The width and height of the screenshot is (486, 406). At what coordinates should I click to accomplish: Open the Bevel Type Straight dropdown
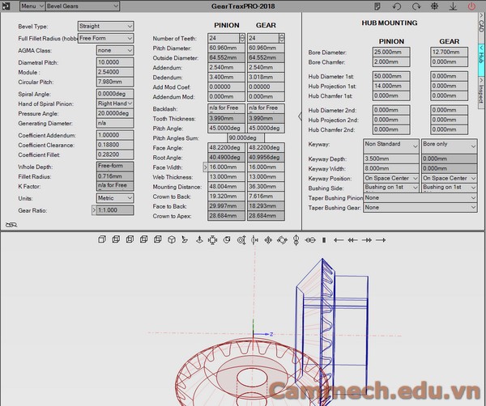(x=105, y=27)
